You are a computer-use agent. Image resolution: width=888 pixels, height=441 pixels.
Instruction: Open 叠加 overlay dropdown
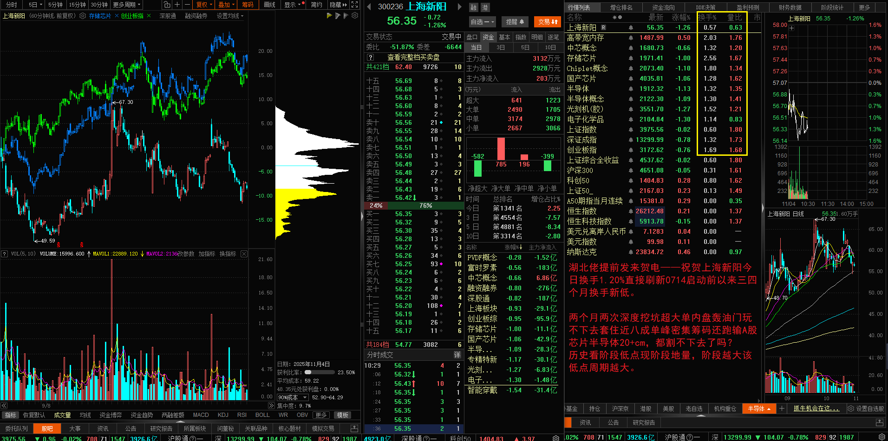tap(226, 5)
